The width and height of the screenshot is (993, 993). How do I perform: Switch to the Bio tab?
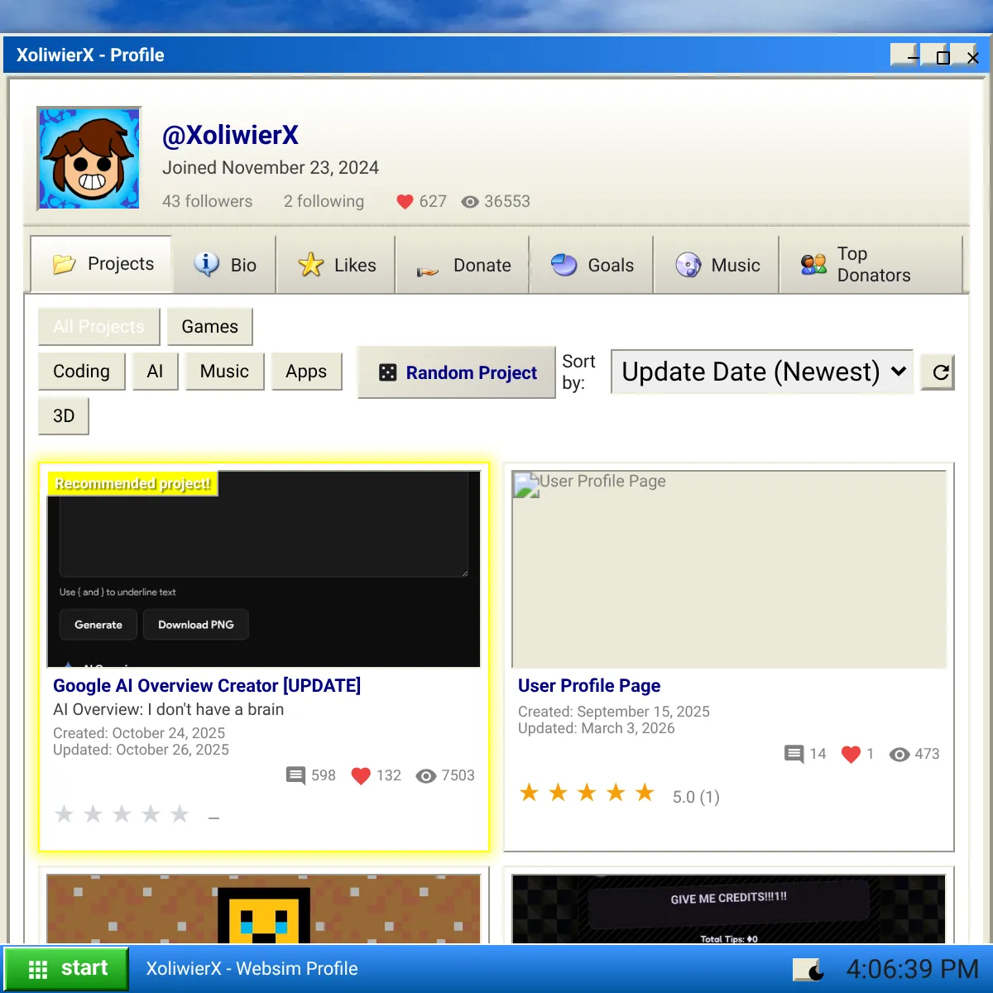click(x=225, y=265)
